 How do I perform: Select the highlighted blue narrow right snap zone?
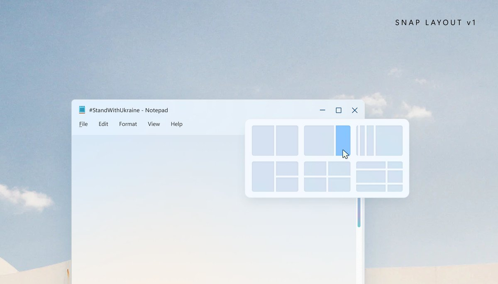[343, 141]
